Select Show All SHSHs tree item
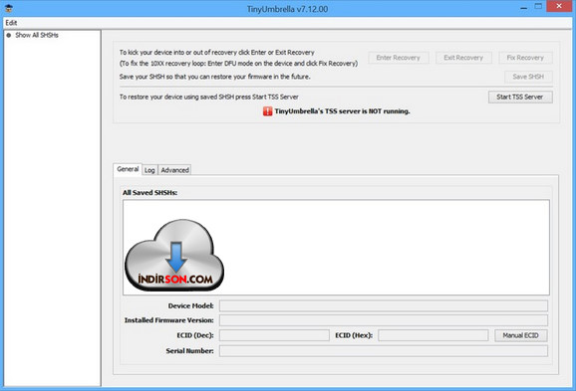Screen dimensions: 576x391 tap(37, 35)
